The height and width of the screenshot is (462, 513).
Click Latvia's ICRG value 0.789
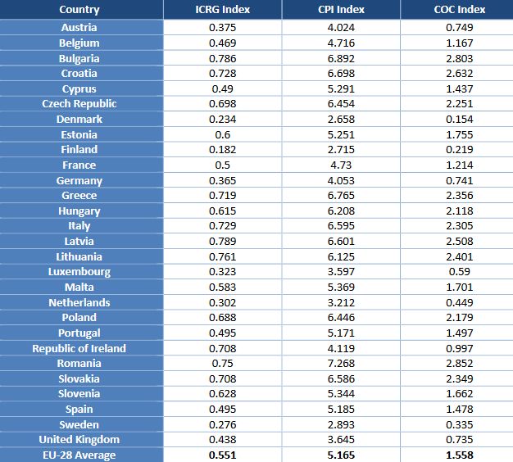223,242
